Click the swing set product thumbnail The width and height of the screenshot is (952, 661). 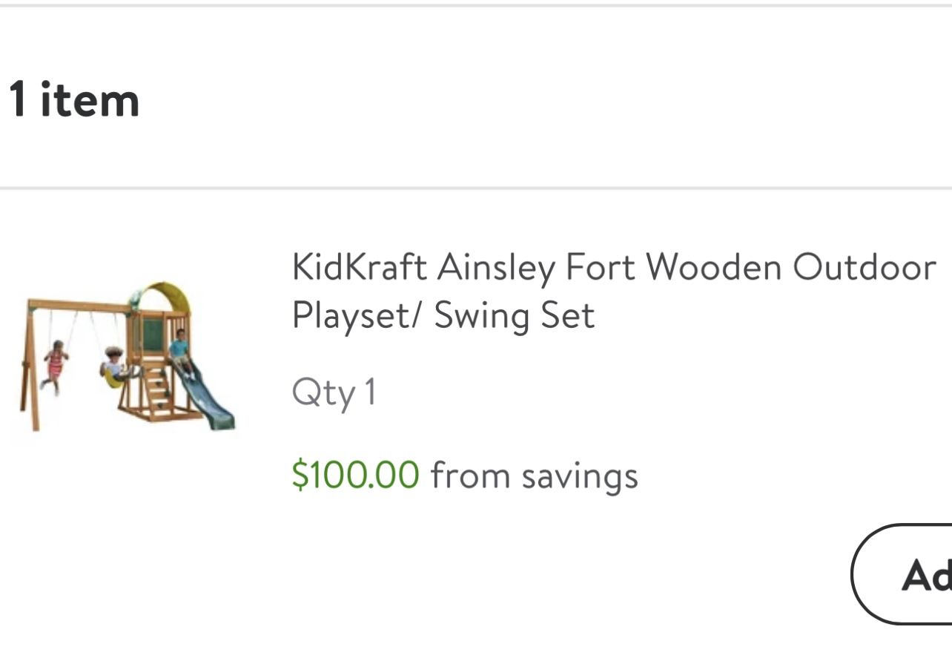click(x=128, y=356)
